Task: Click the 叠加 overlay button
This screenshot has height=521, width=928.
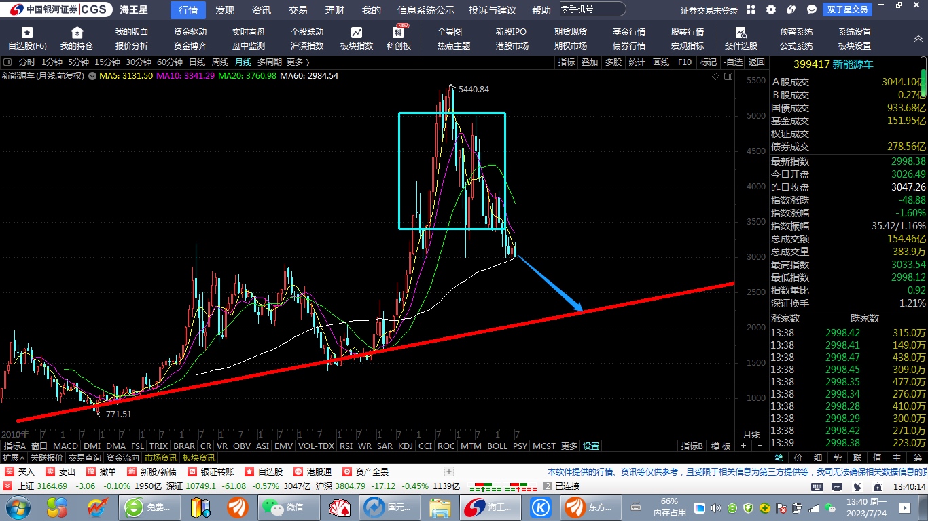Action: tap(590, 62)
